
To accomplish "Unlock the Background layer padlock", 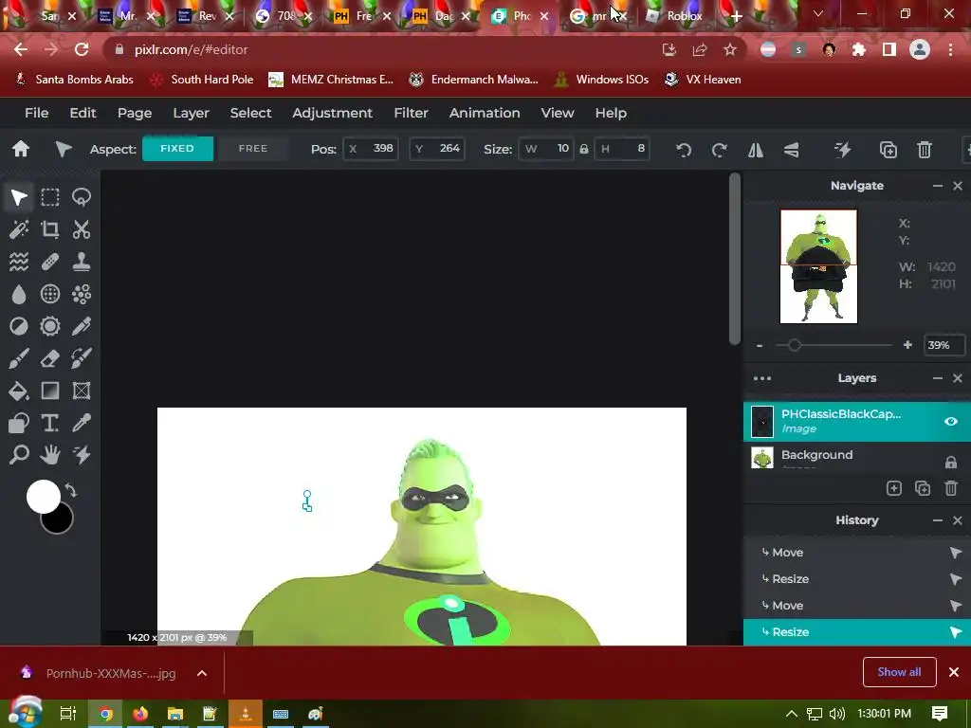I will tap(950, 462).
